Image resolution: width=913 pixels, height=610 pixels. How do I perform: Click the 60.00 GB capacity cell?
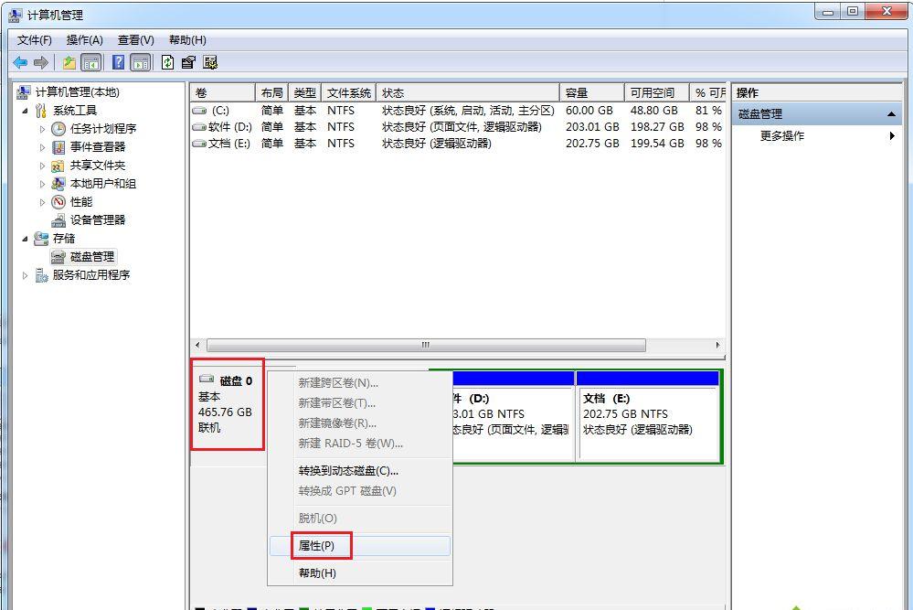tap(589, 110)
